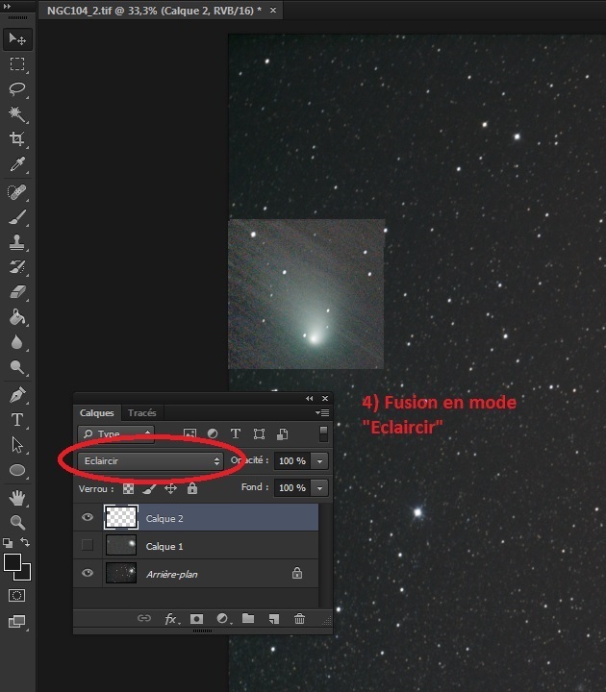The width and height of the screenshot is (606, 692).
Task: Select the Rectangular Marquee tool
Action: 17,64
